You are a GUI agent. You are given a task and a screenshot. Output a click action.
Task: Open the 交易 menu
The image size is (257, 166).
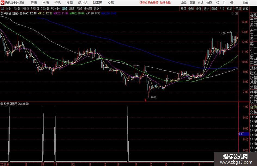pyautogui.click(x=111, y=3)
